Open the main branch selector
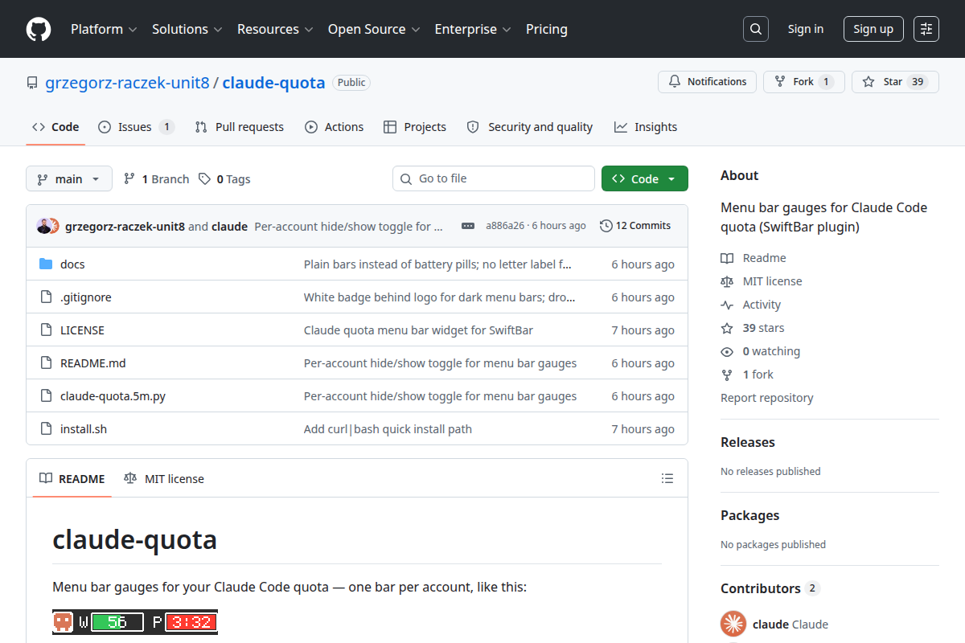Viewport: 965px width, 643px height. point(69,178)
